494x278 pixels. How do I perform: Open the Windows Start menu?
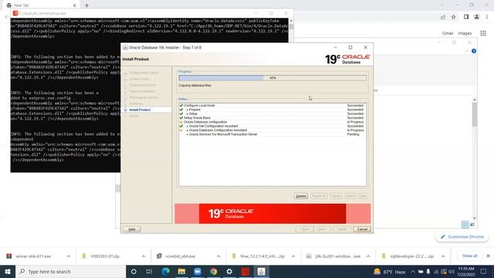point(8,271)
